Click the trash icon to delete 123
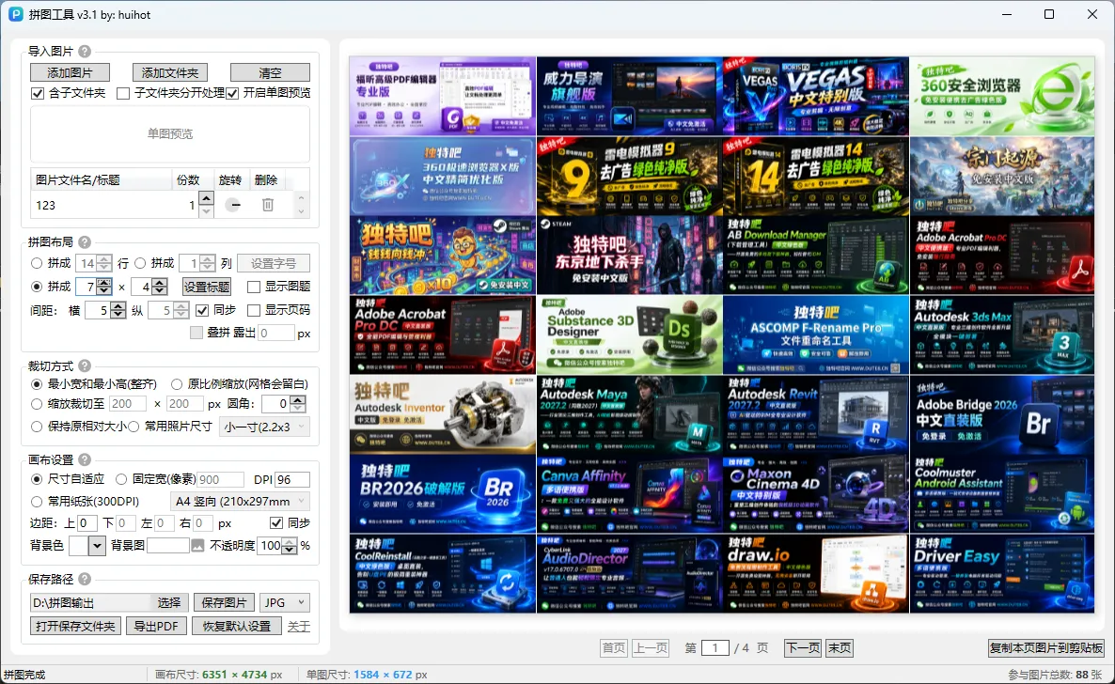 coord(267,205)
